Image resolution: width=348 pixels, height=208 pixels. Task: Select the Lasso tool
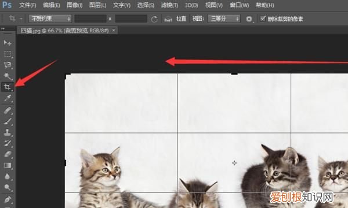[x=8, y=65]
